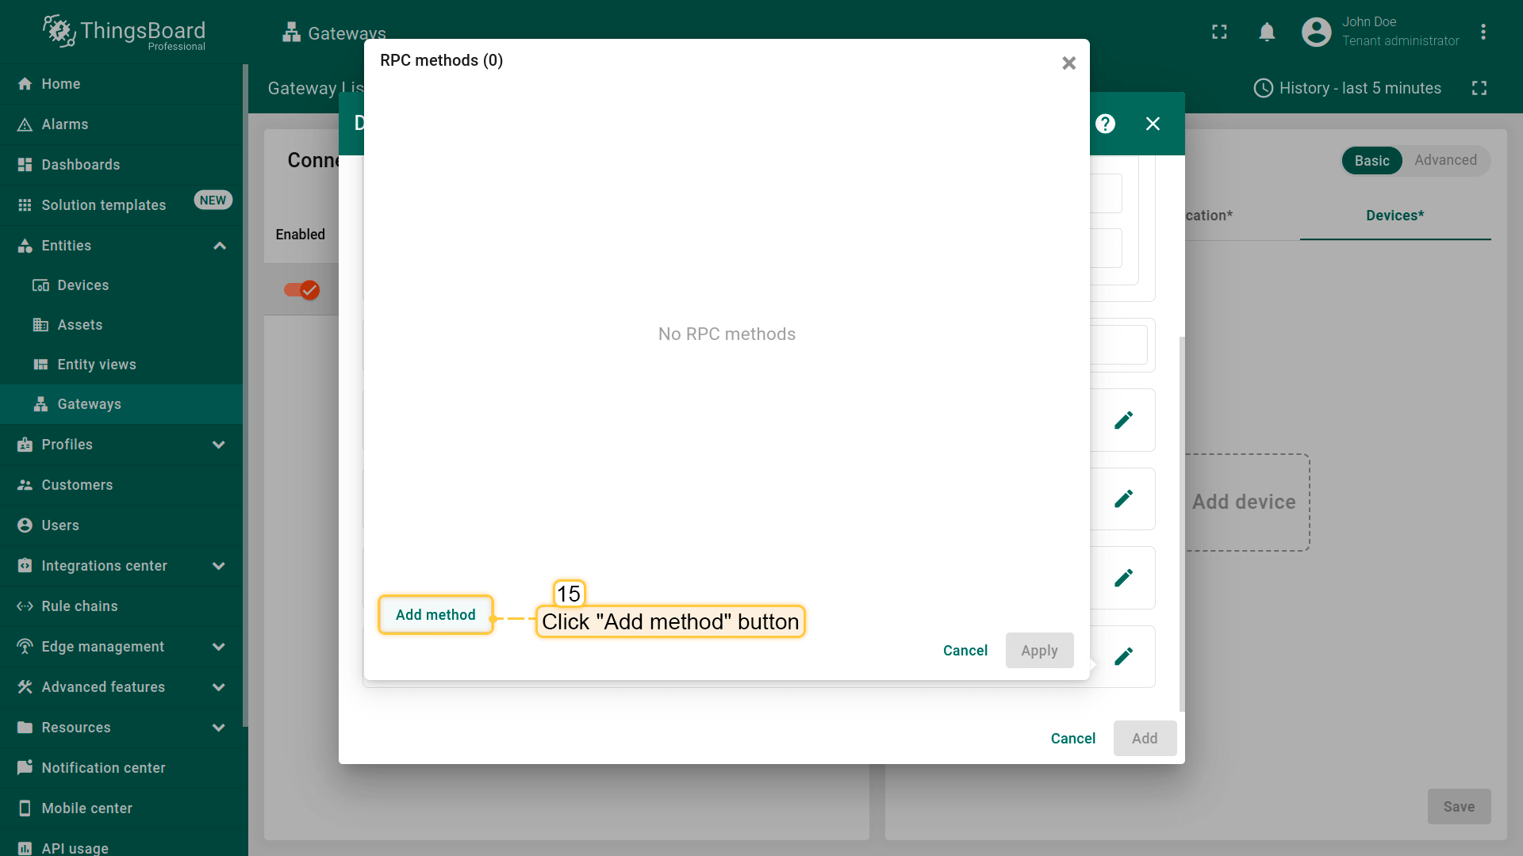Toggle the connector Enabled switch

(x=301, y=290)
